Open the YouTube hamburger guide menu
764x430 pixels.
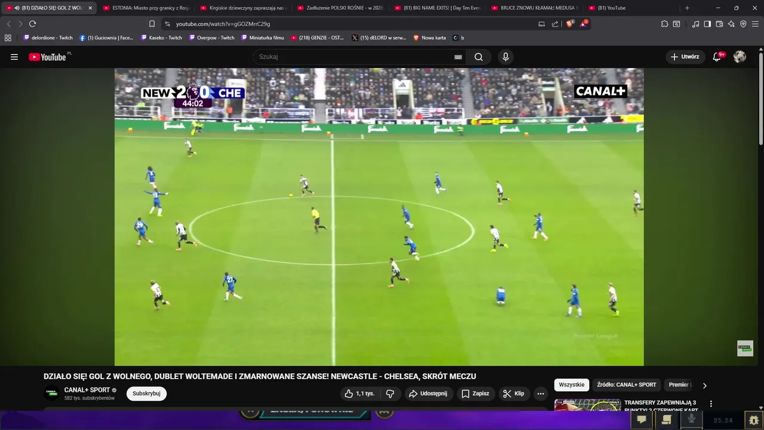pyautogui.click(x=14, y=57)
